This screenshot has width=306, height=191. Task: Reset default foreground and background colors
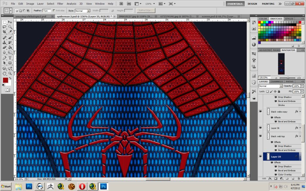click(x=3, y=85)
